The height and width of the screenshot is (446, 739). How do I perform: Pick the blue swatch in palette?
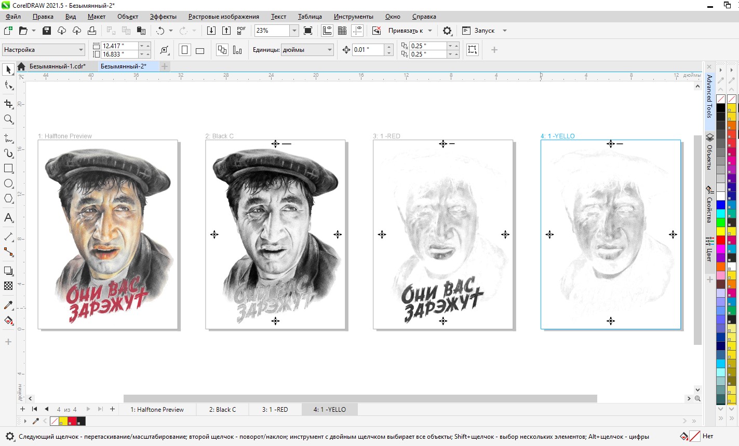pyautogui.click(x=721, y=205)
